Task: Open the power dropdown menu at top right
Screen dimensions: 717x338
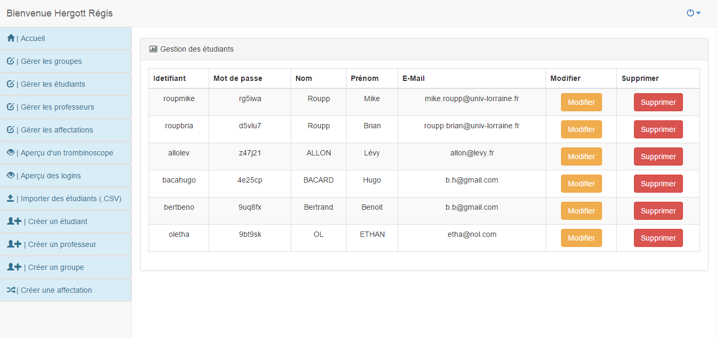Action: 693,13
